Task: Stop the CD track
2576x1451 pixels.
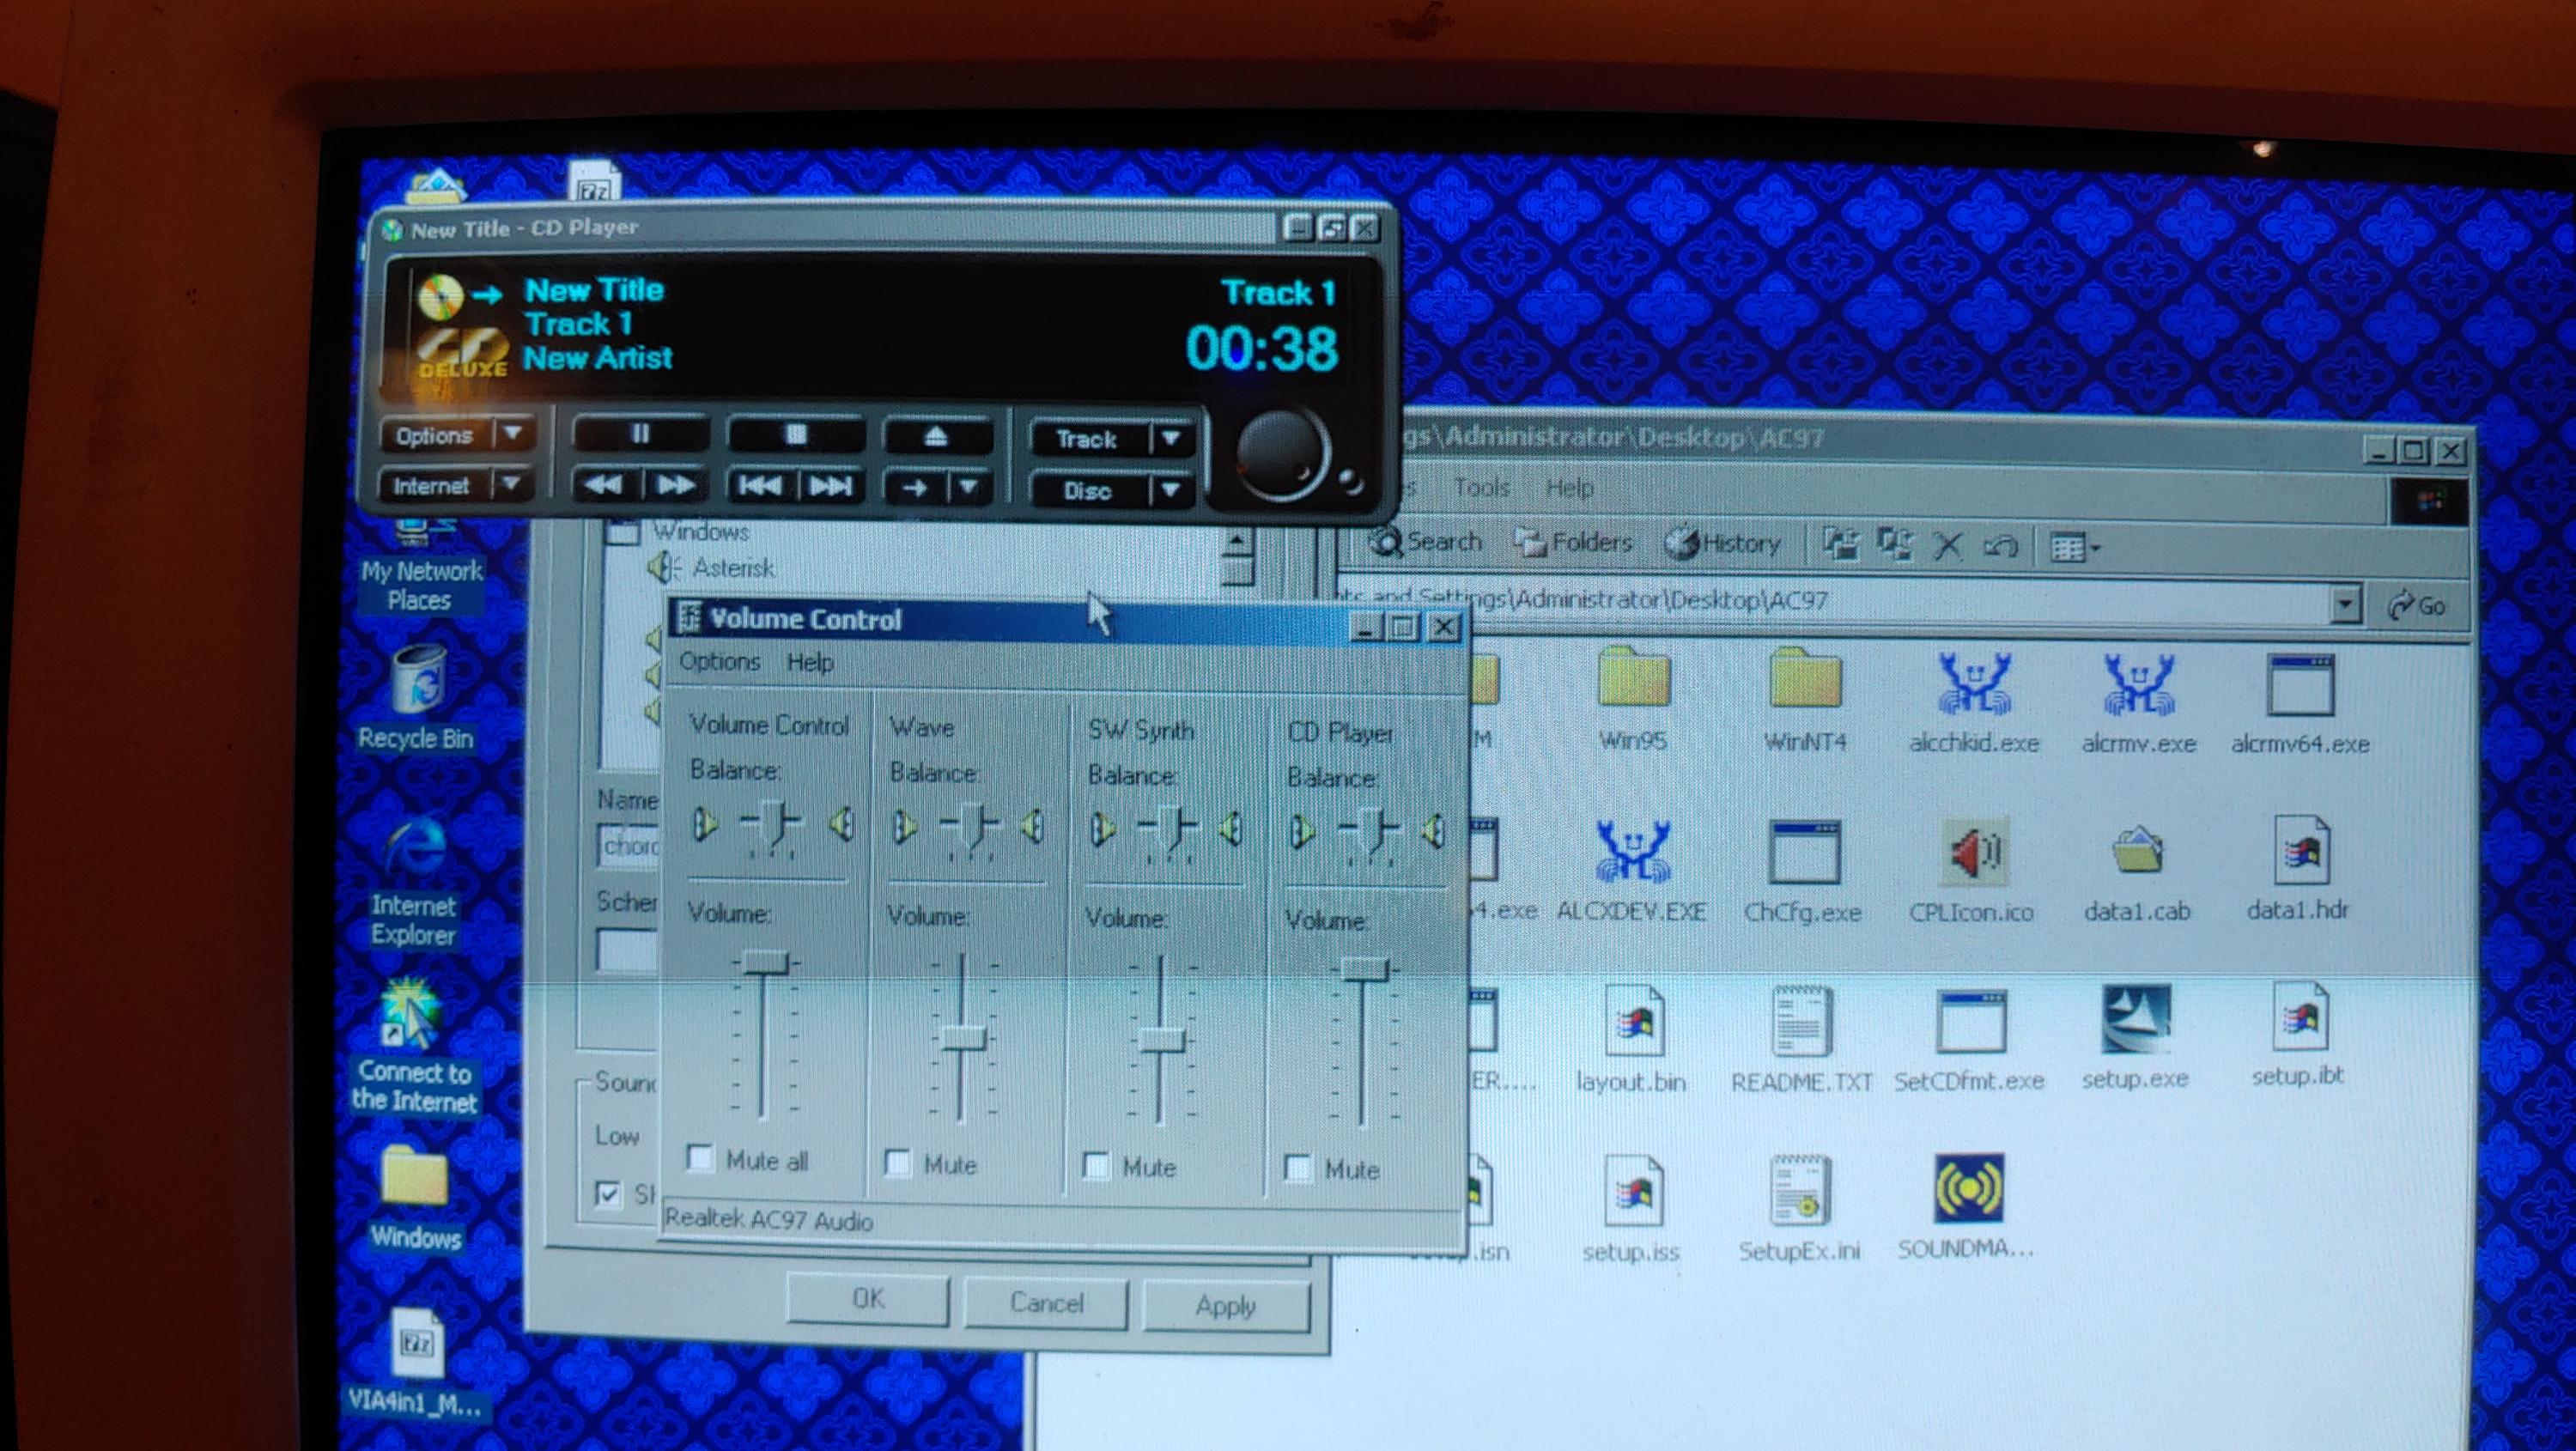Action: [x=795, y=435]
